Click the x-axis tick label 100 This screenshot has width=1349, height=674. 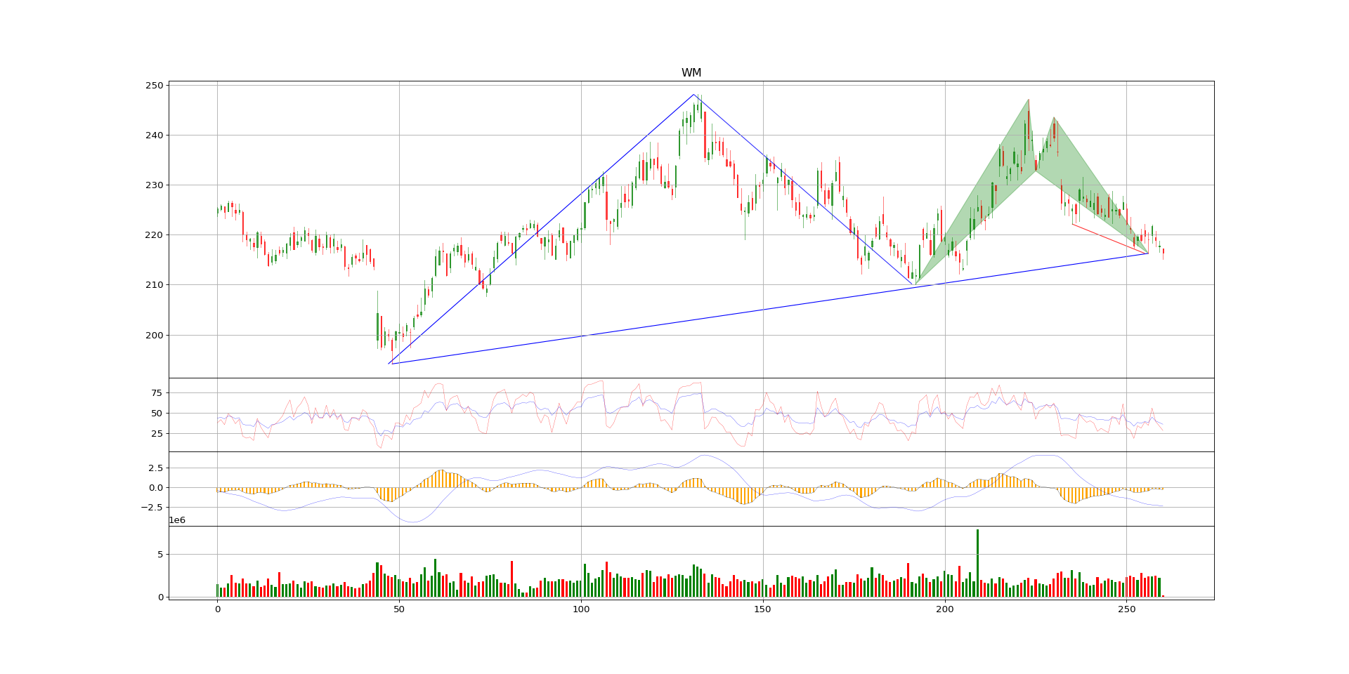(581, 609)
